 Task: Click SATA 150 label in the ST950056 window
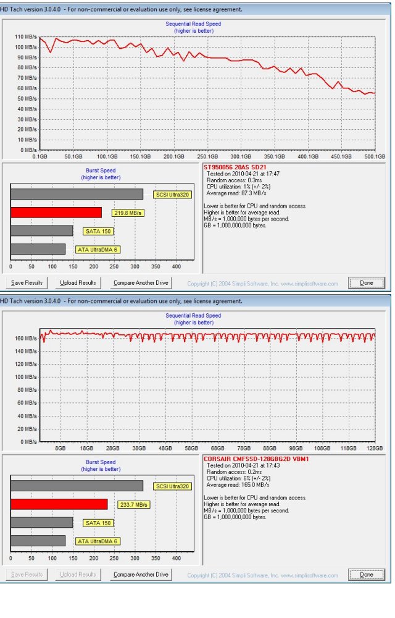(98, 231)
